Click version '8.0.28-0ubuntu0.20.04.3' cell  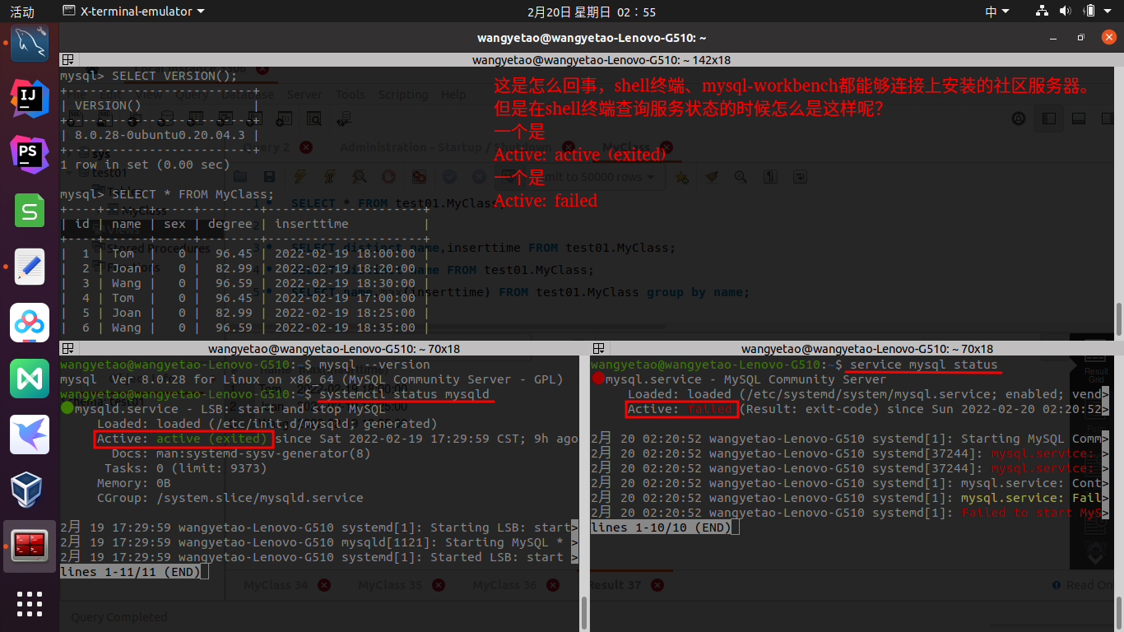tap(160, 135)
